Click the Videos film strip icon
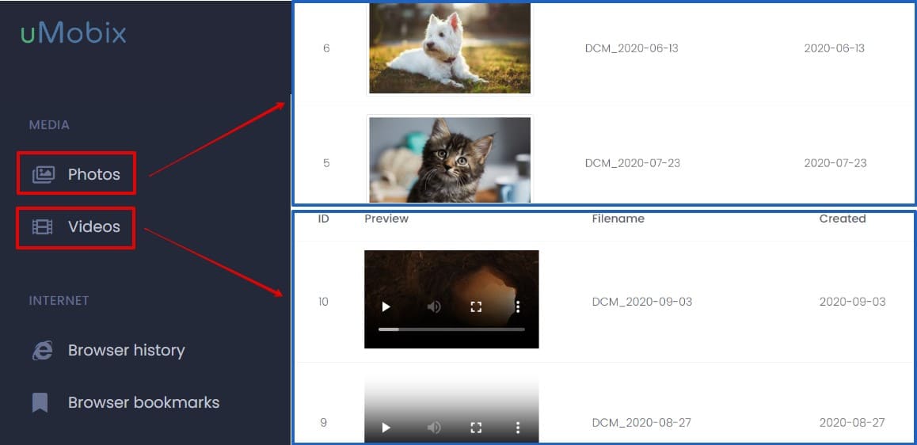The image size is (917, 445). click(x=43, y=227)
